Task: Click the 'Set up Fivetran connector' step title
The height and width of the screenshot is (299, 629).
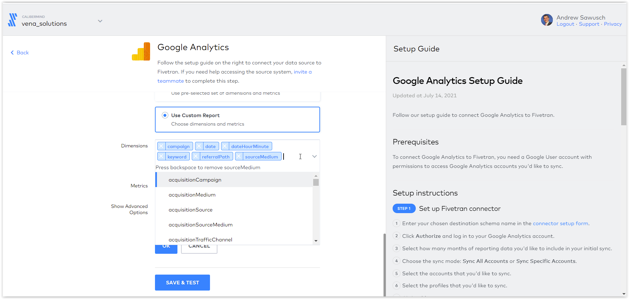Action: click(460, 209)
